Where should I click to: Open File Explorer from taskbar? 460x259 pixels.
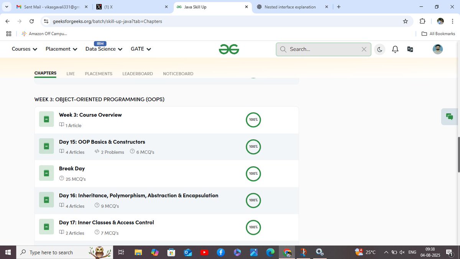click(x=138, y=252)
